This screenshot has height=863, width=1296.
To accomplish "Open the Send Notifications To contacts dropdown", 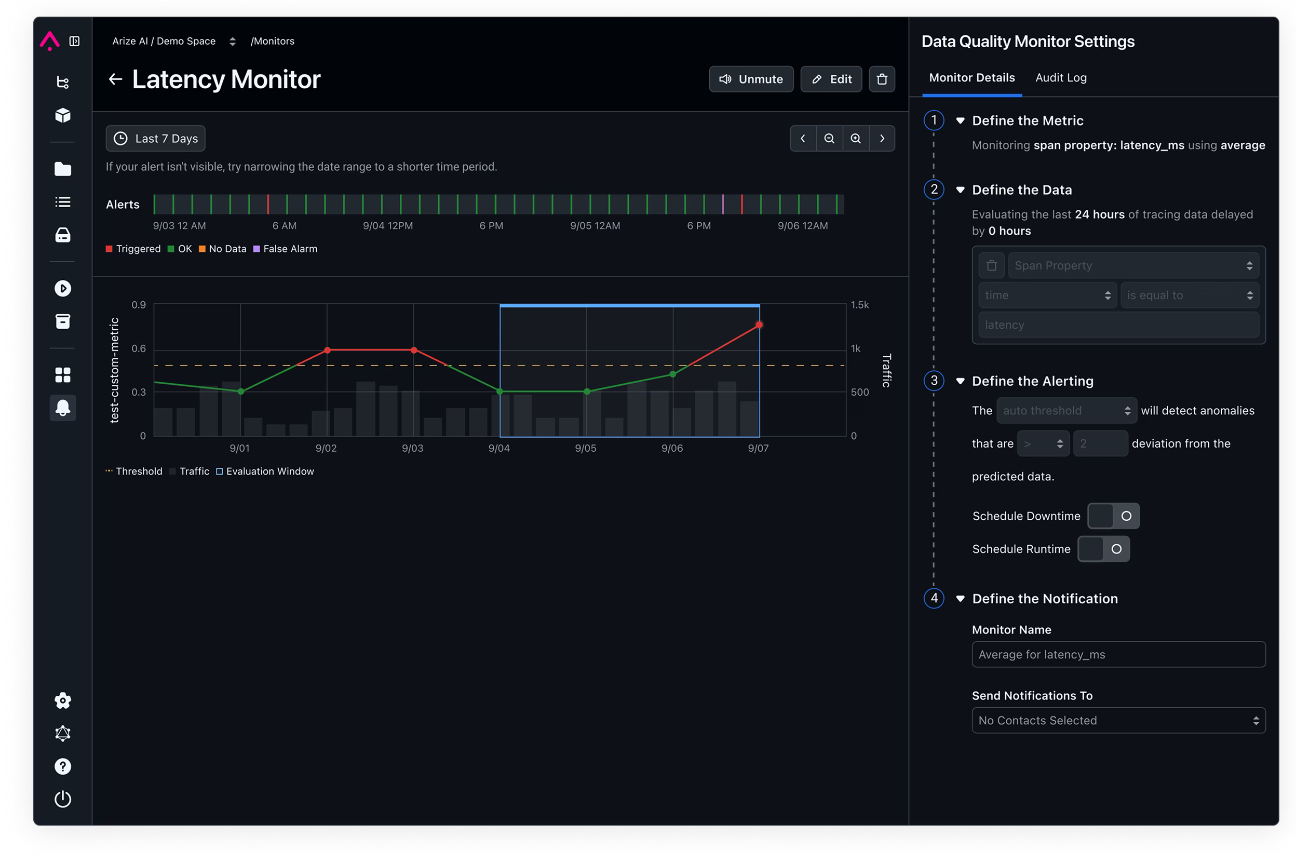I will (1118, 720).
